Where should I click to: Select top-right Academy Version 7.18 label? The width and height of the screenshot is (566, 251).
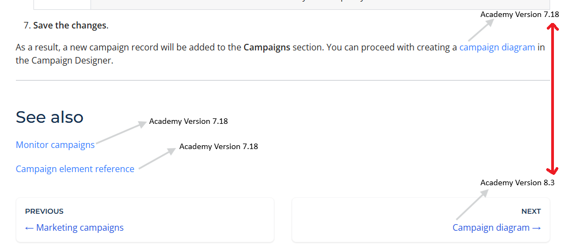coord(519,14)
